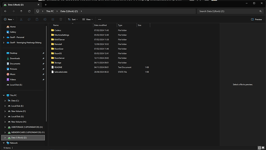266x150 pixels.
Task: Switch to details view icon in status bar
Action: (259, 148)
